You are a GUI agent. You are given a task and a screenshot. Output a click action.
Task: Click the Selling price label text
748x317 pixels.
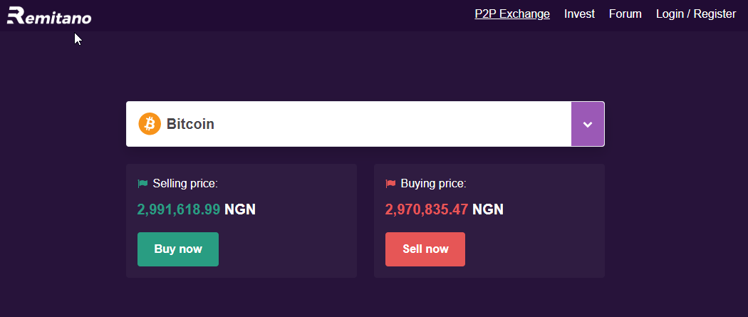[185, 184]
